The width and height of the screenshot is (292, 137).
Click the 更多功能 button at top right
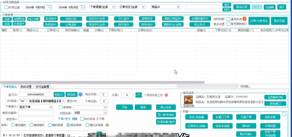click(x=279, y=21)
